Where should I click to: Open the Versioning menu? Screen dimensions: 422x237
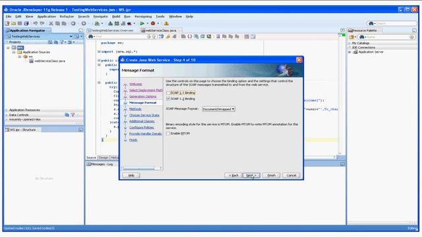pyautogui.click(x=143, y=16)
